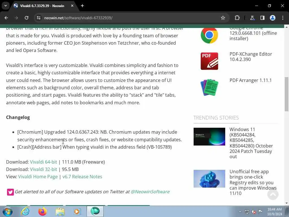Download Vivaldi 64-bit

(43, 162)
